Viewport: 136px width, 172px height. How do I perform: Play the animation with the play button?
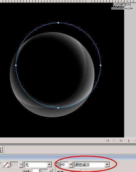(114, 140)
